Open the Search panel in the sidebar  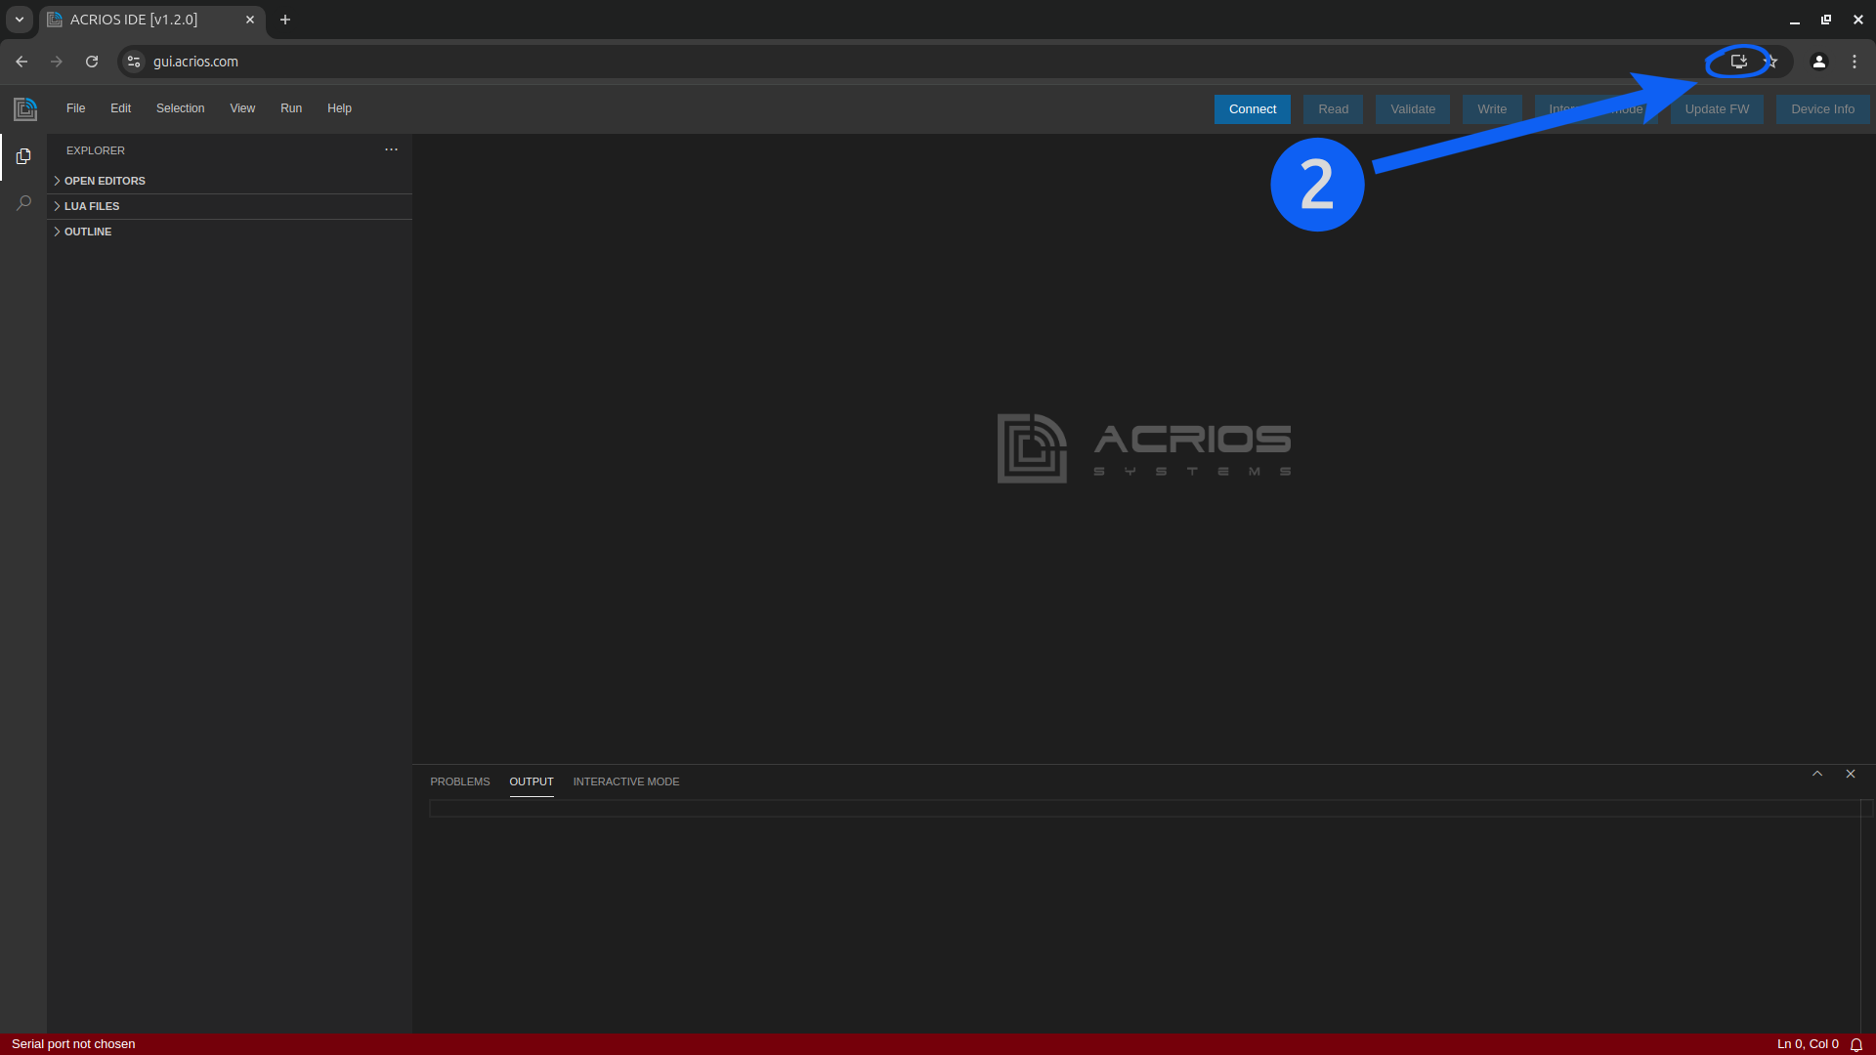[22, 202]
